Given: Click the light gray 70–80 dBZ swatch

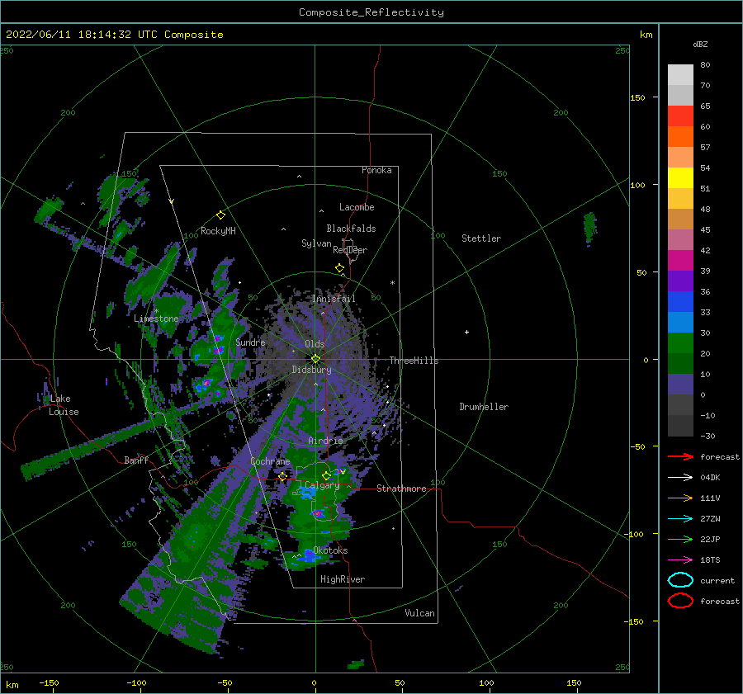Looking at the screenshot, I should pos(680,75).
